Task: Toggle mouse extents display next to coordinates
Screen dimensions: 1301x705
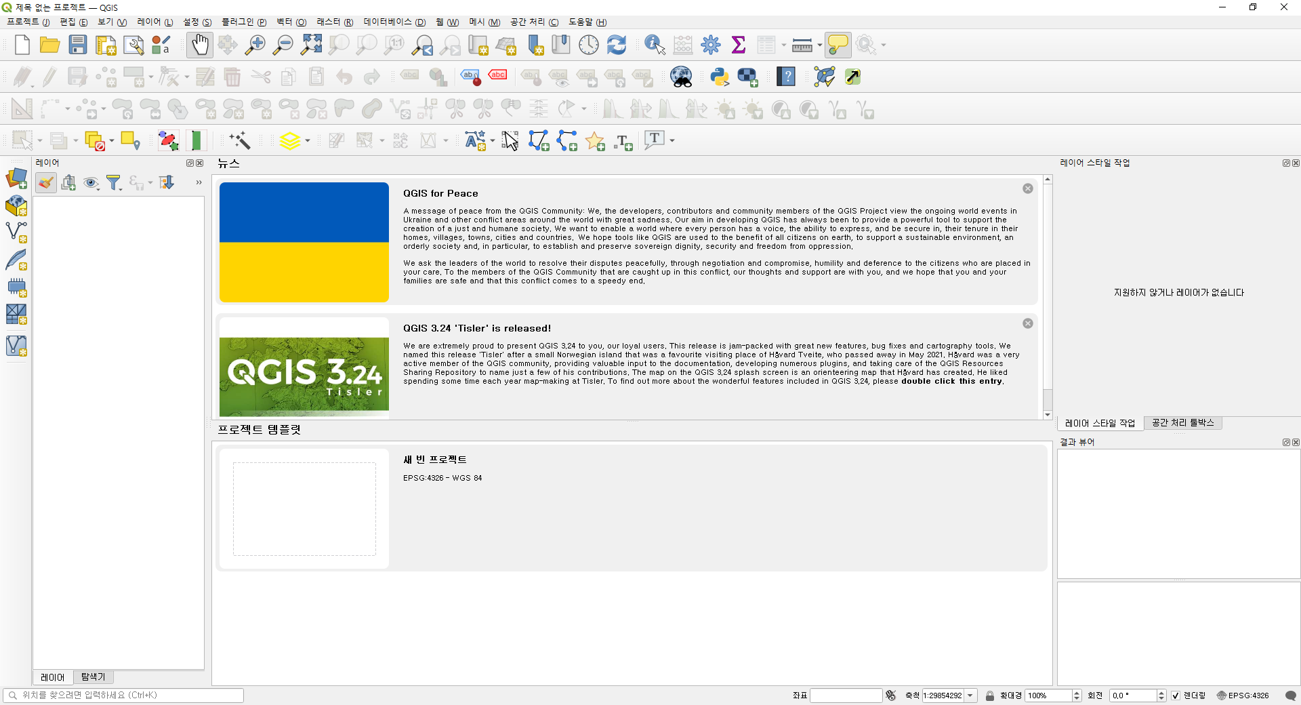Action: pos(891,696)
